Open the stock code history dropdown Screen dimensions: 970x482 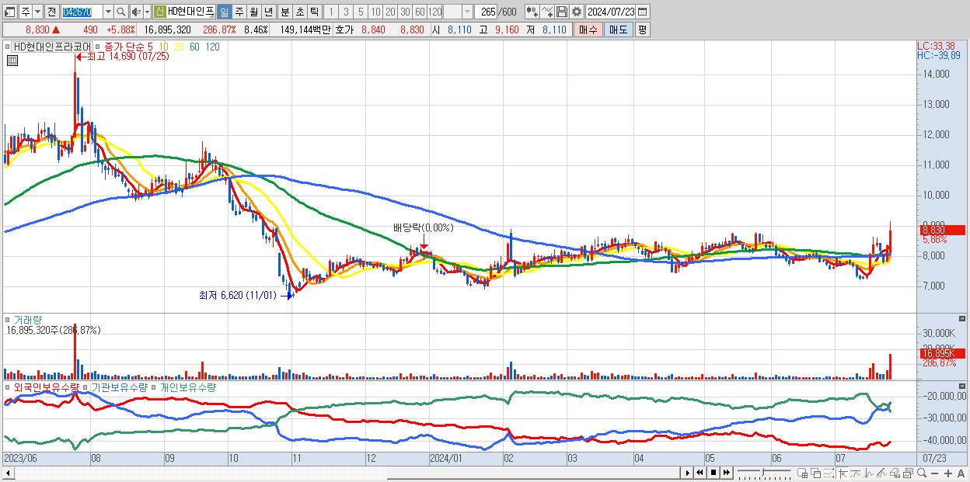click(108, 12)
